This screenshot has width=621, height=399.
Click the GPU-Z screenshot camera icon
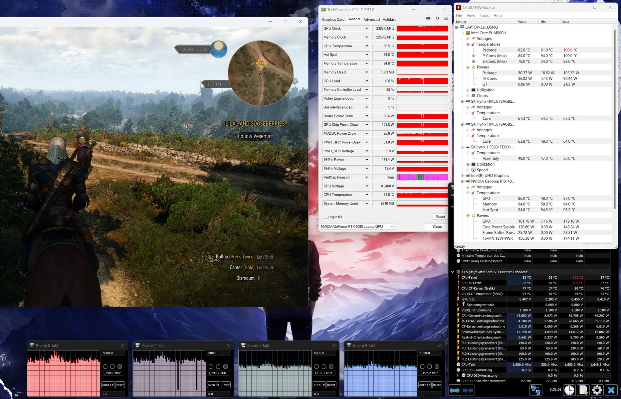(428, 18)
